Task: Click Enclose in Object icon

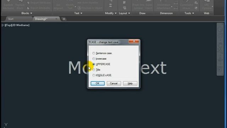Action: 79,8
